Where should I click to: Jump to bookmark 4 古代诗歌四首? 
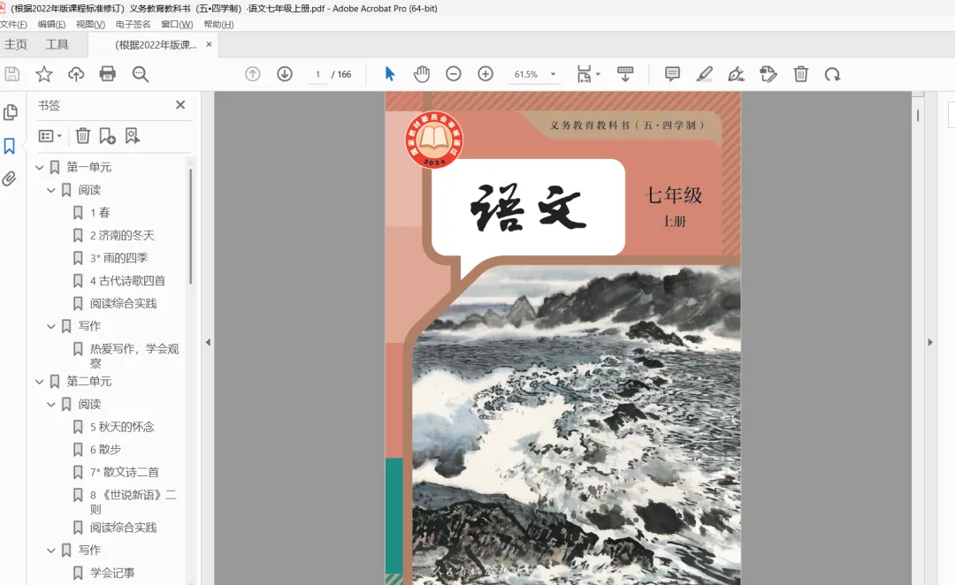(x=128, y=281)
